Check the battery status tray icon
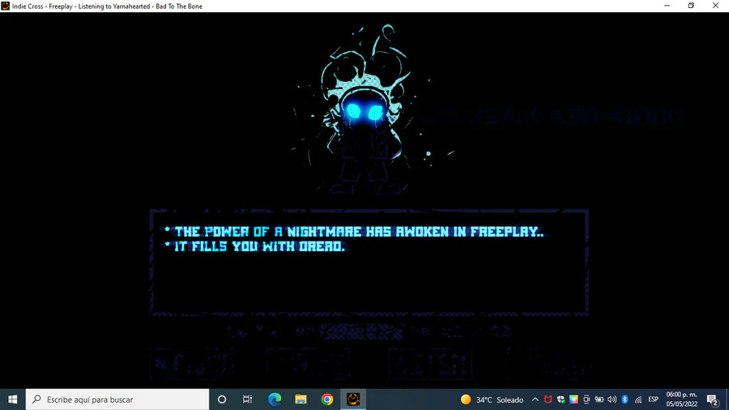This screenshot has width=729, height=410. point(599,399)
